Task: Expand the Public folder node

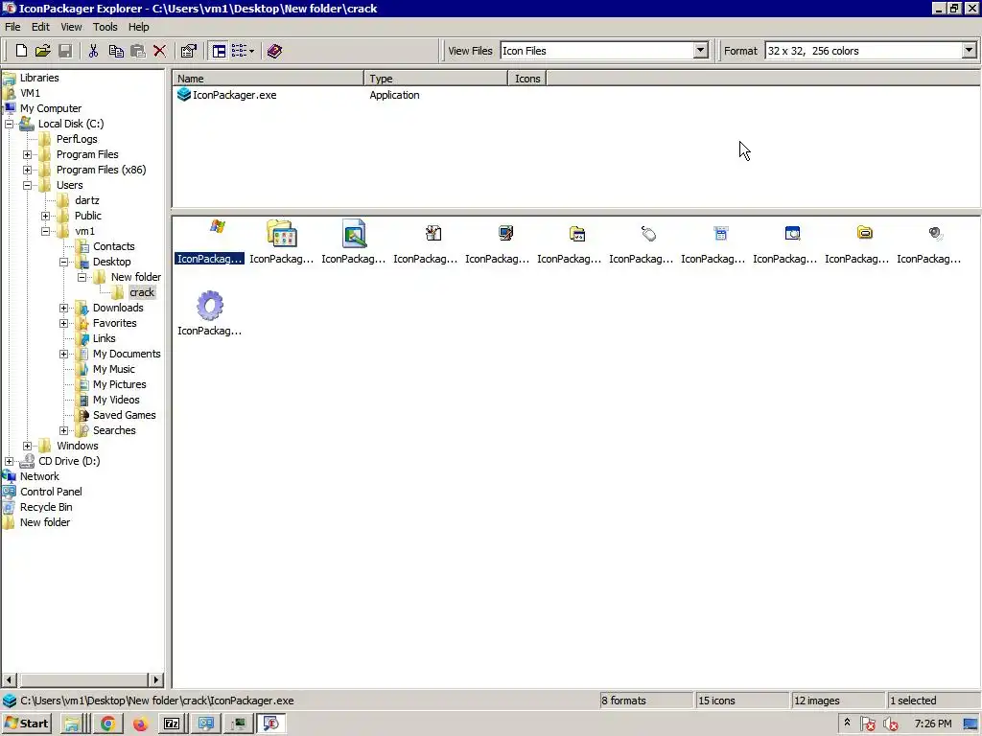Action: (46, 216)
